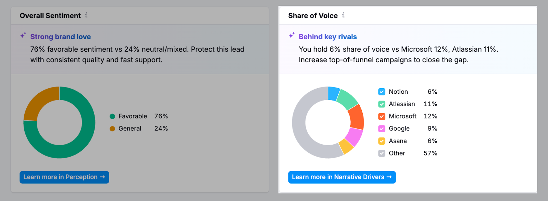The height and width of the screenshot is (201, 548).
Task: Open Learn more in Narrative Drivers
Action: coord(342,177)
